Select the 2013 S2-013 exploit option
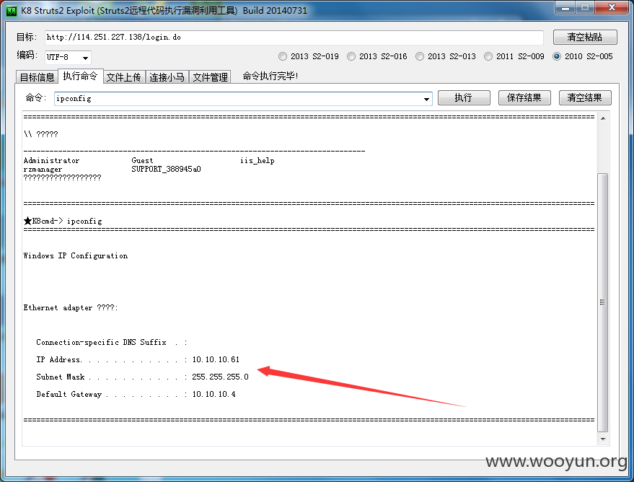The height and width of the screenshot is (482, 634). coord(446,56)
